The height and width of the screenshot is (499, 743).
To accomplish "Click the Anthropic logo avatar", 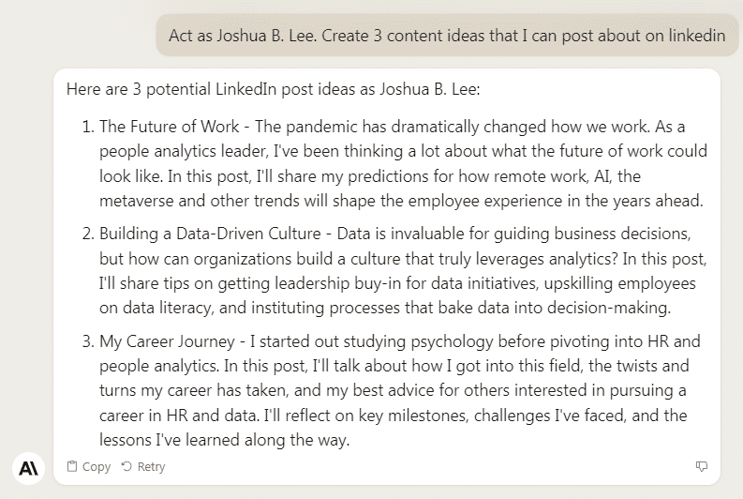I will tap(26, 466).
